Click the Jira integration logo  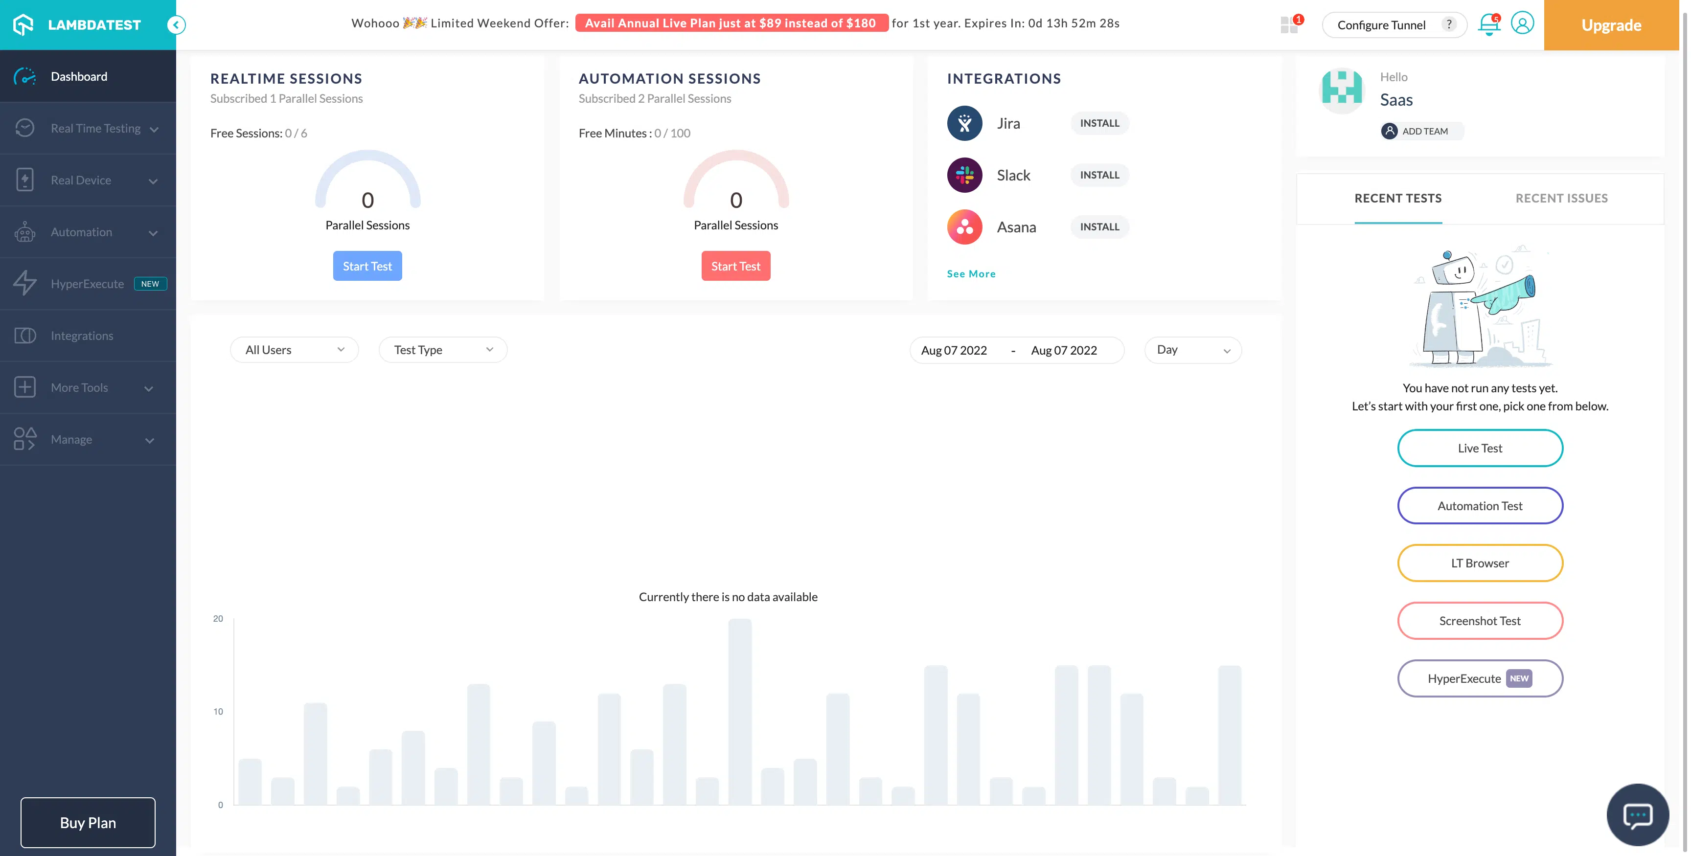(x=964, y=123)
